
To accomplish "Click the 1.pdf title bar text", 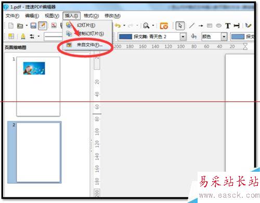I will [33, 7].
